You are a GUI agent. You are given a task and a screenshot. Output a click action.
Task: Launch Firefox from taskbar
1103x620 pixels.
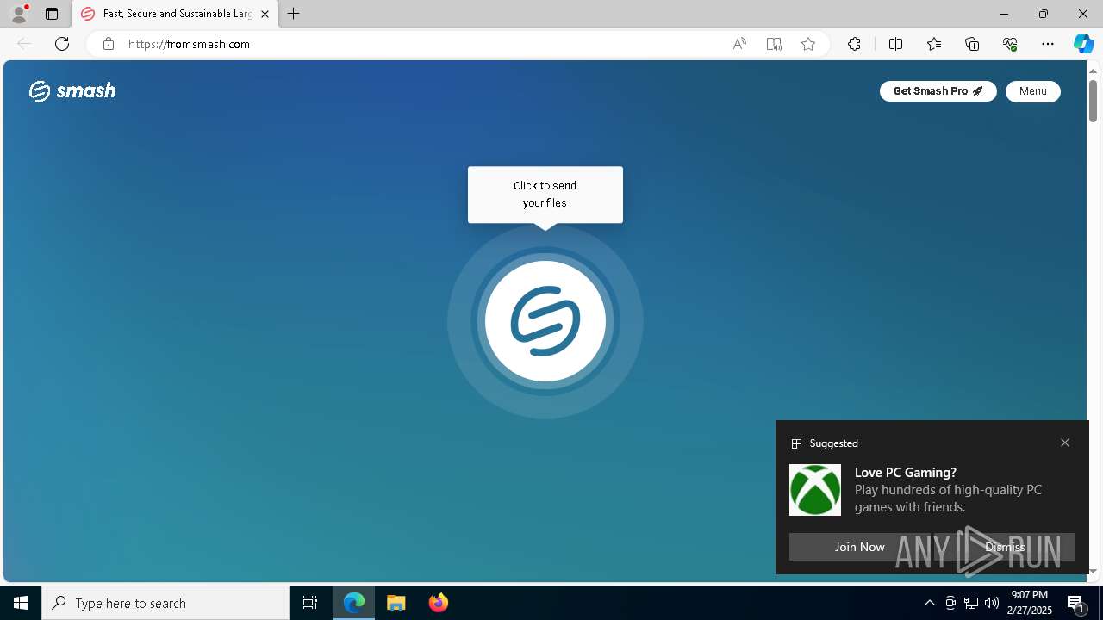pyautogui.click(x=438, y=603)
